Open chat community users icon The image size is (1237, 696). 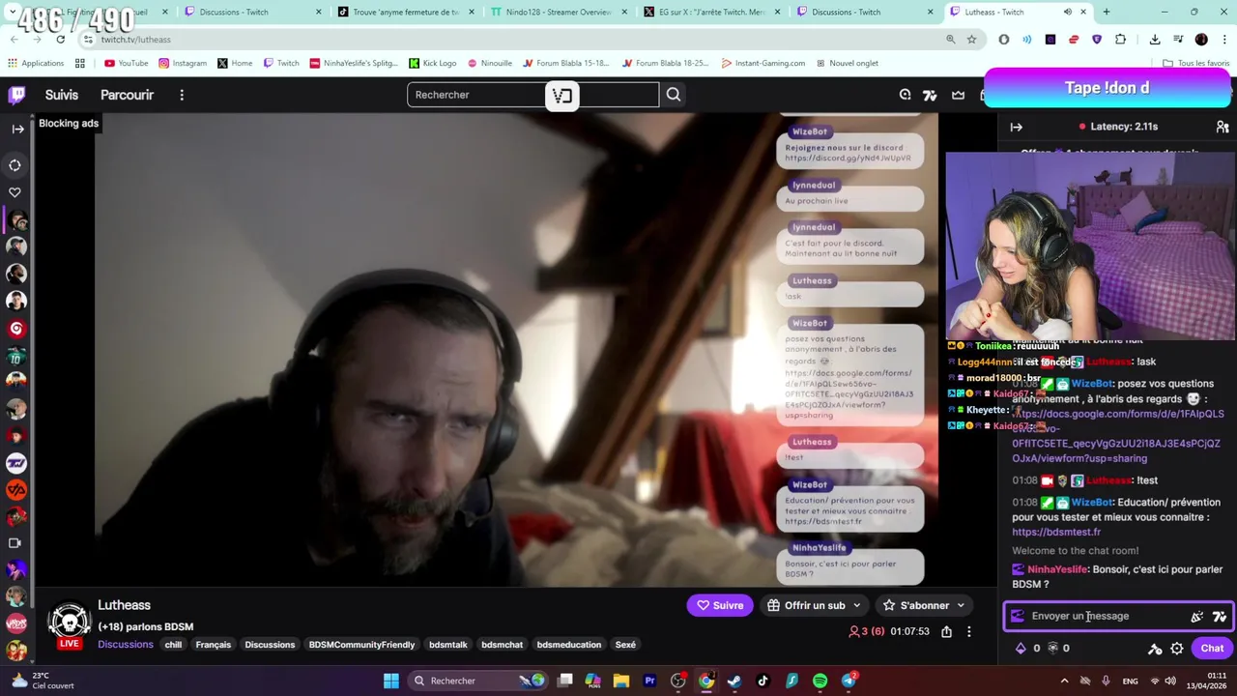(x=1223, y=127)
